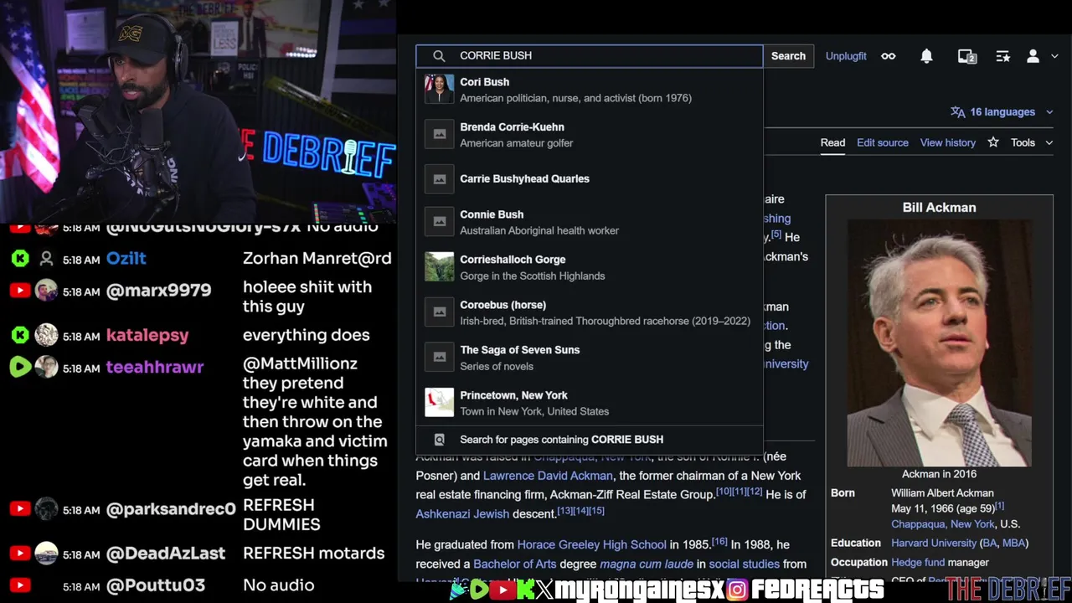
Task: Open the Chappaqua, New York infobox link
Action: pyautogui.click(x=943, y=524)
